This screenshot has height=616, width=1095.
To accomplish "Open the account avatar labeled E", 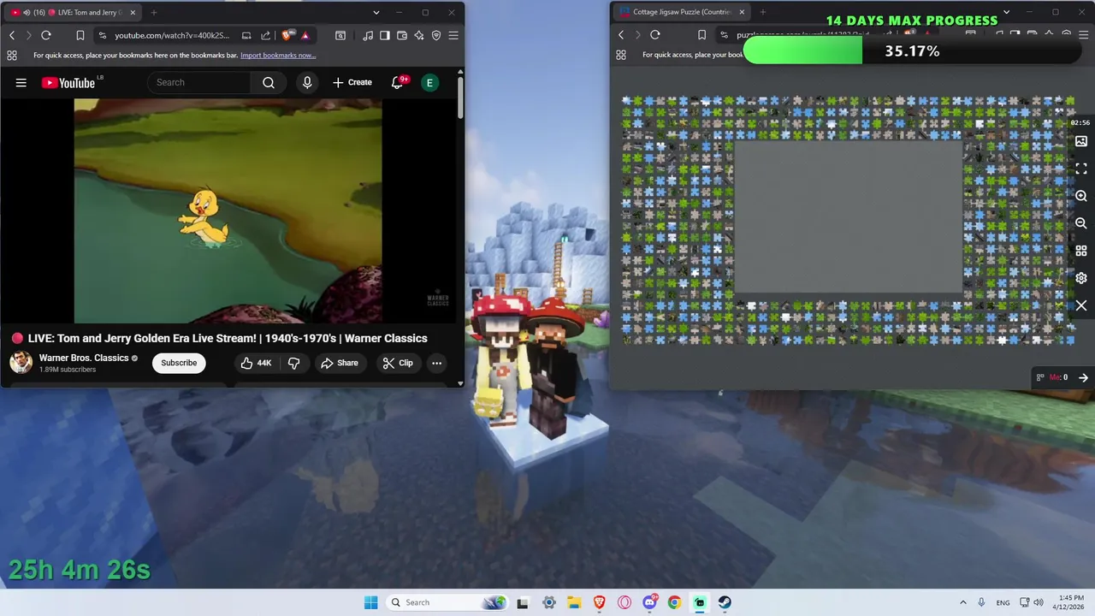I will (x=429, y=83).
